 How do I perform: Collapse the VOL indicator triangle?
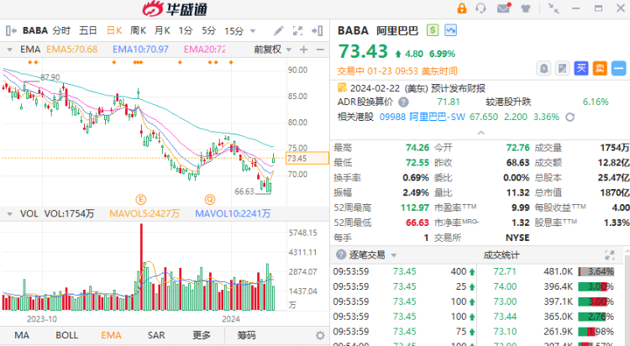click(x=9, y=214)
